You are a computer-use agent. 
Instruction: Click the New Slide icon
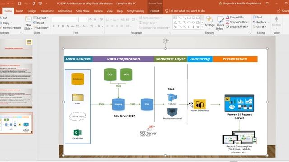point(28,19)
